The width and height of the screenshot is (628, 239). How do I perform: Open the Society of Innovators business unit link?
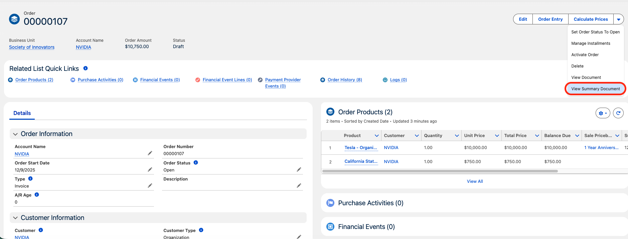pos(32,47)
